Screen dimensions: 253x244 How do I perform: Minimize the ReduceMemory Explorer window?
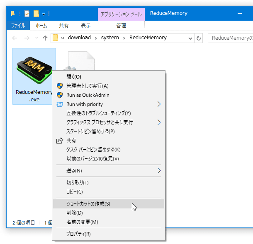click(240, 14)
